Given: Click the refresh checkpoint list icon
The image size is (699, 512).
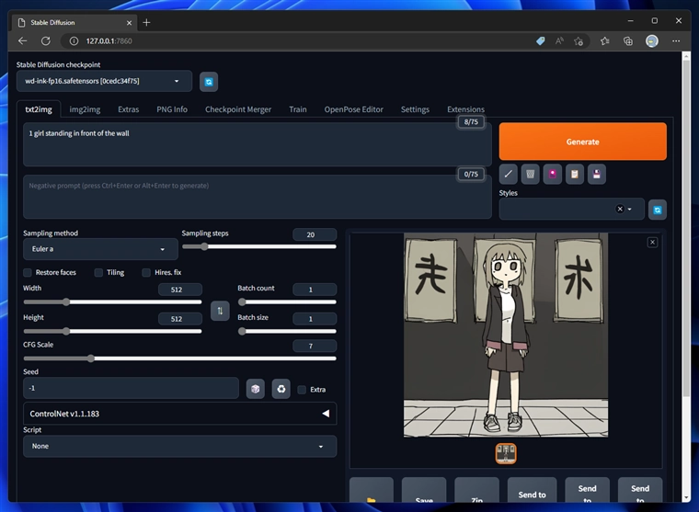Looking at the screenshot, I should pos(209,82).
